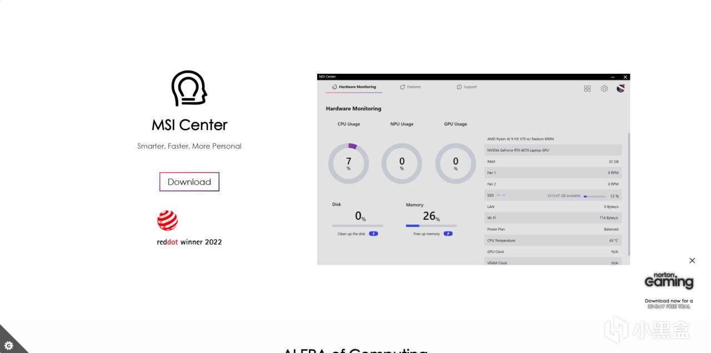Close the MSI Center window

coord(625,77)
